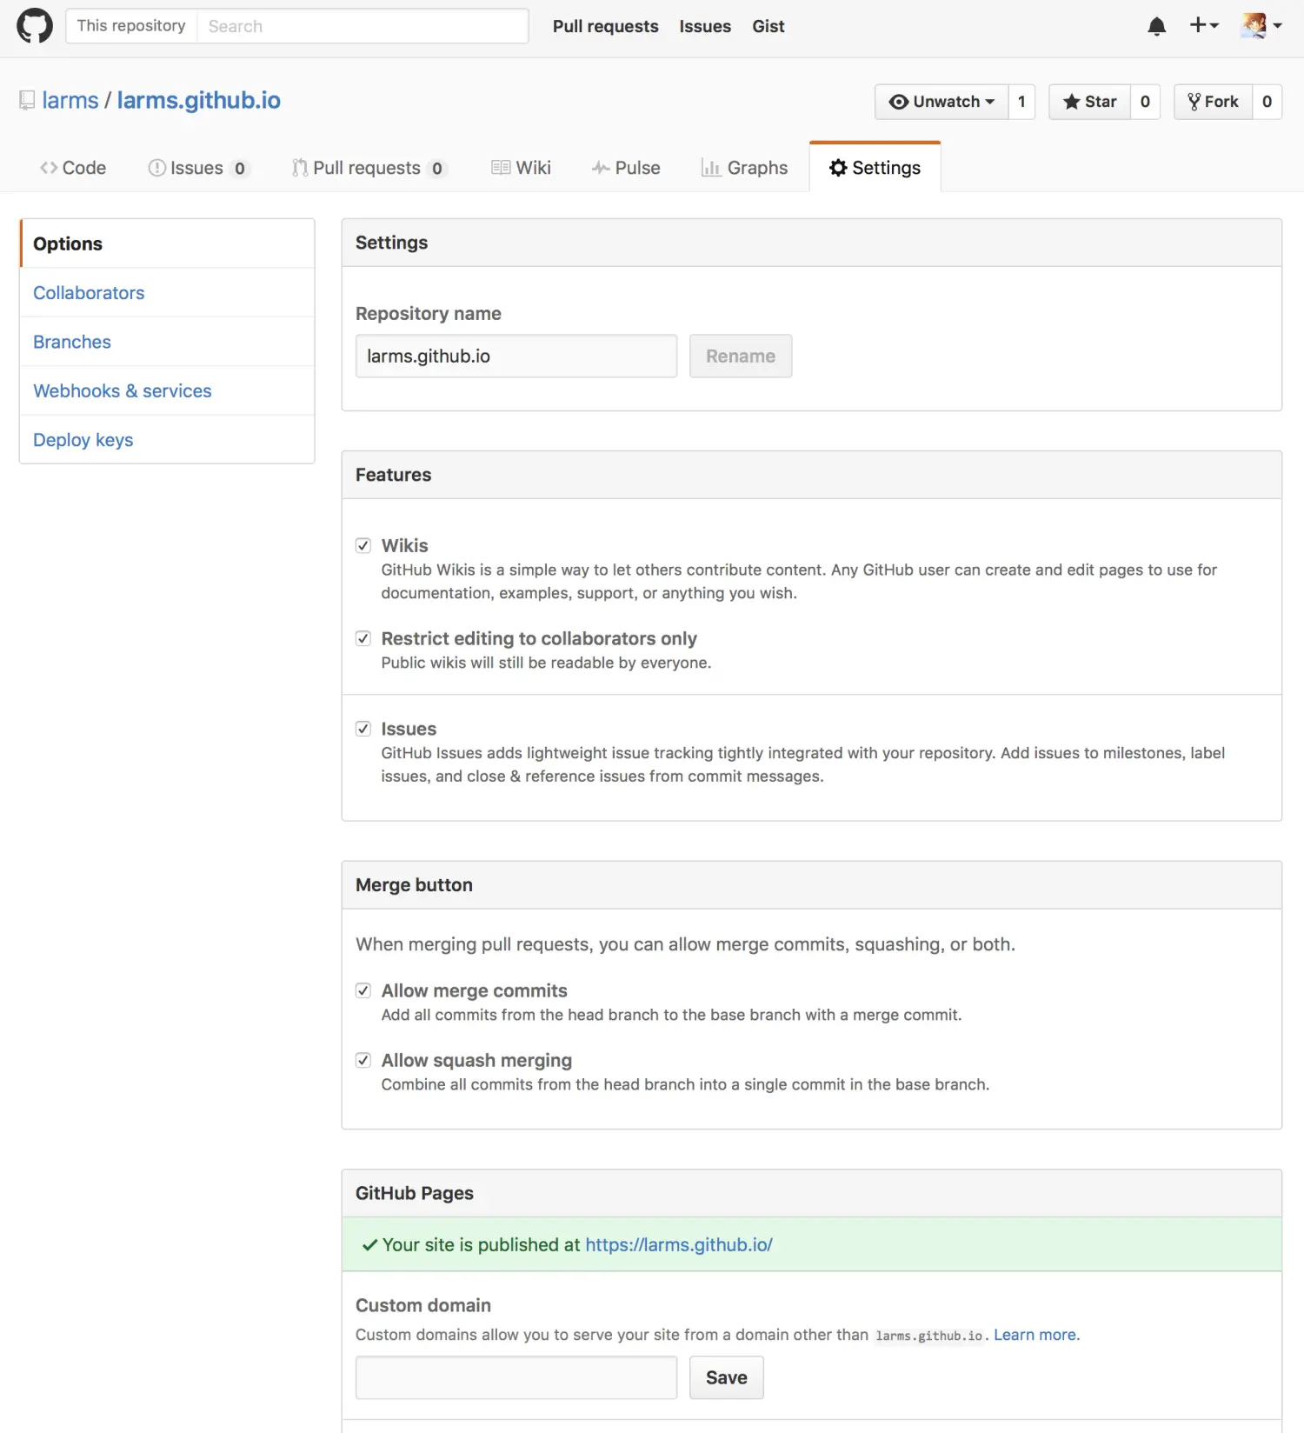Star the repository
Image resolution: width=1304 pixels, height=1433 pixels.
(1089, 102)
